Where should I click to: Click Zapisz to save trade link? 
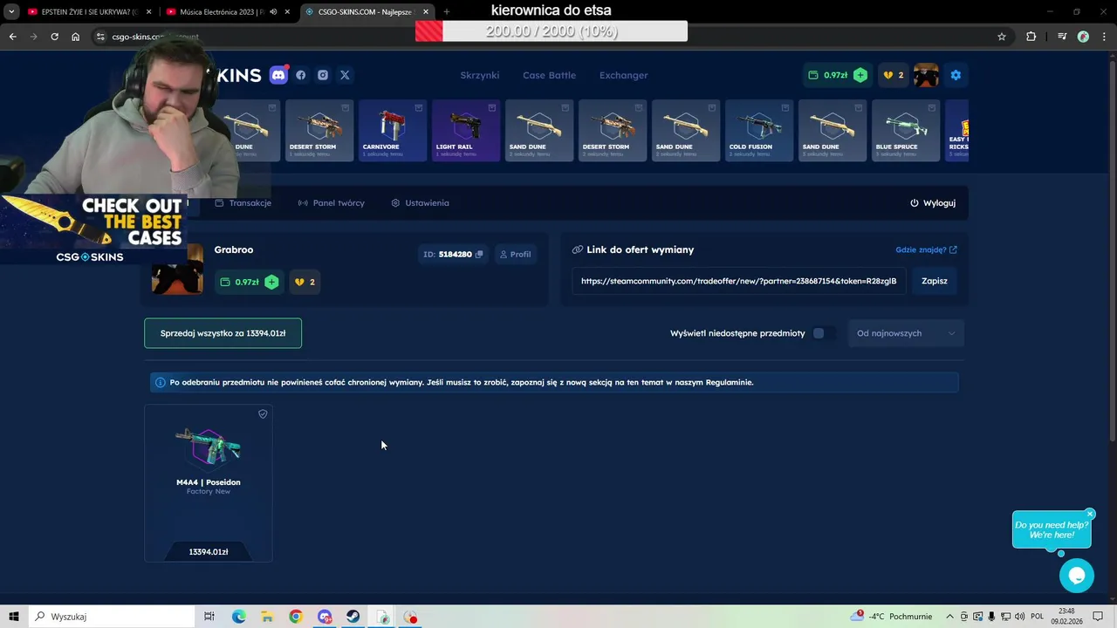tap(935, 281)
